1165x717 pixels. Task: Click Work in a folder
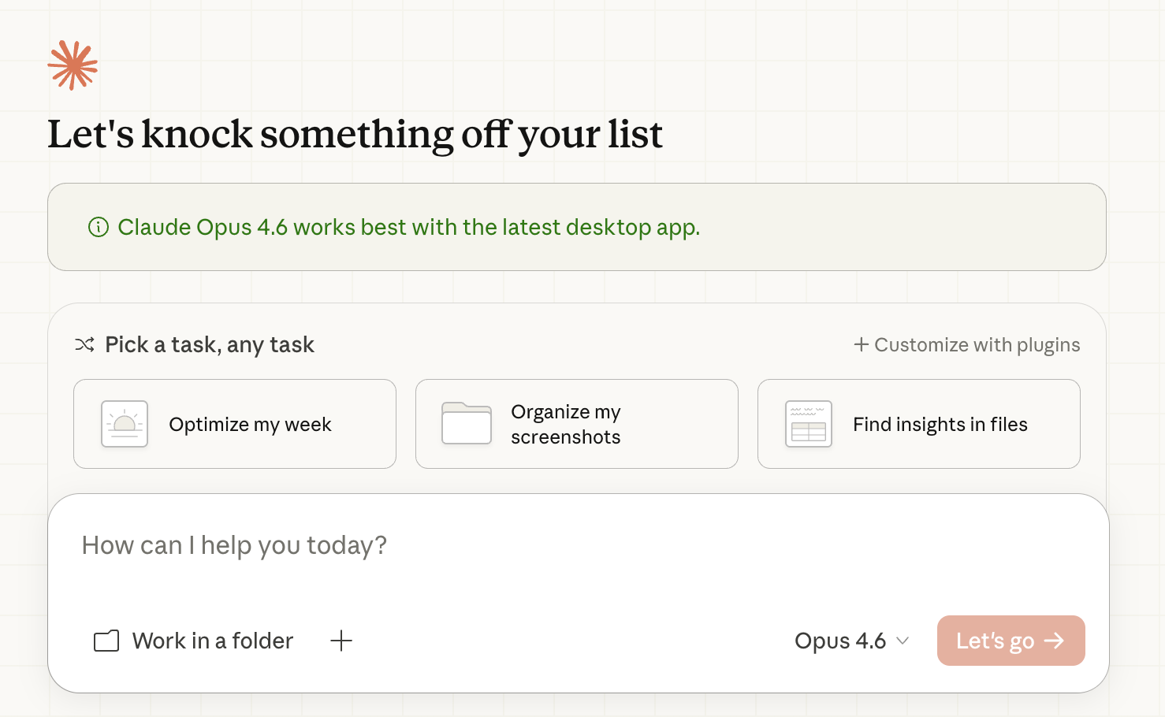(194, 641)
